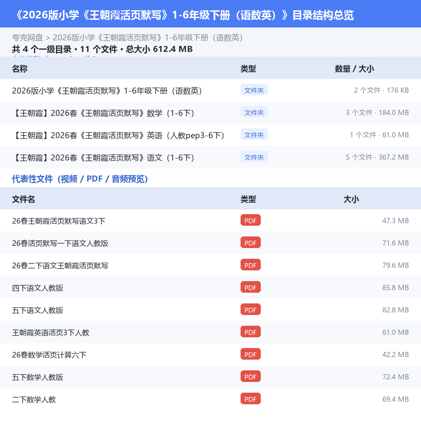Select file 四下语文人教版

point(210,288)
